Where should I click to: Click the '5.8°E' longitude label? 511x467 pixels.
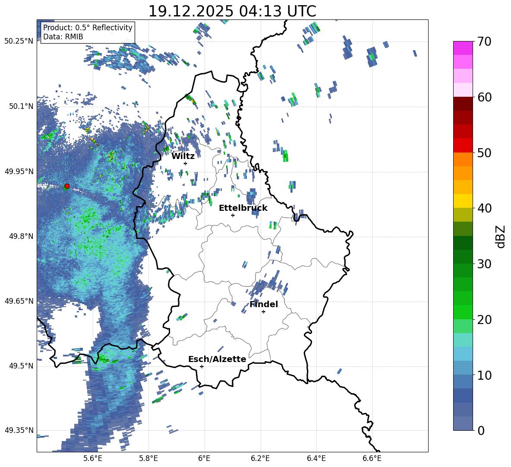click(x=148, y=458)
